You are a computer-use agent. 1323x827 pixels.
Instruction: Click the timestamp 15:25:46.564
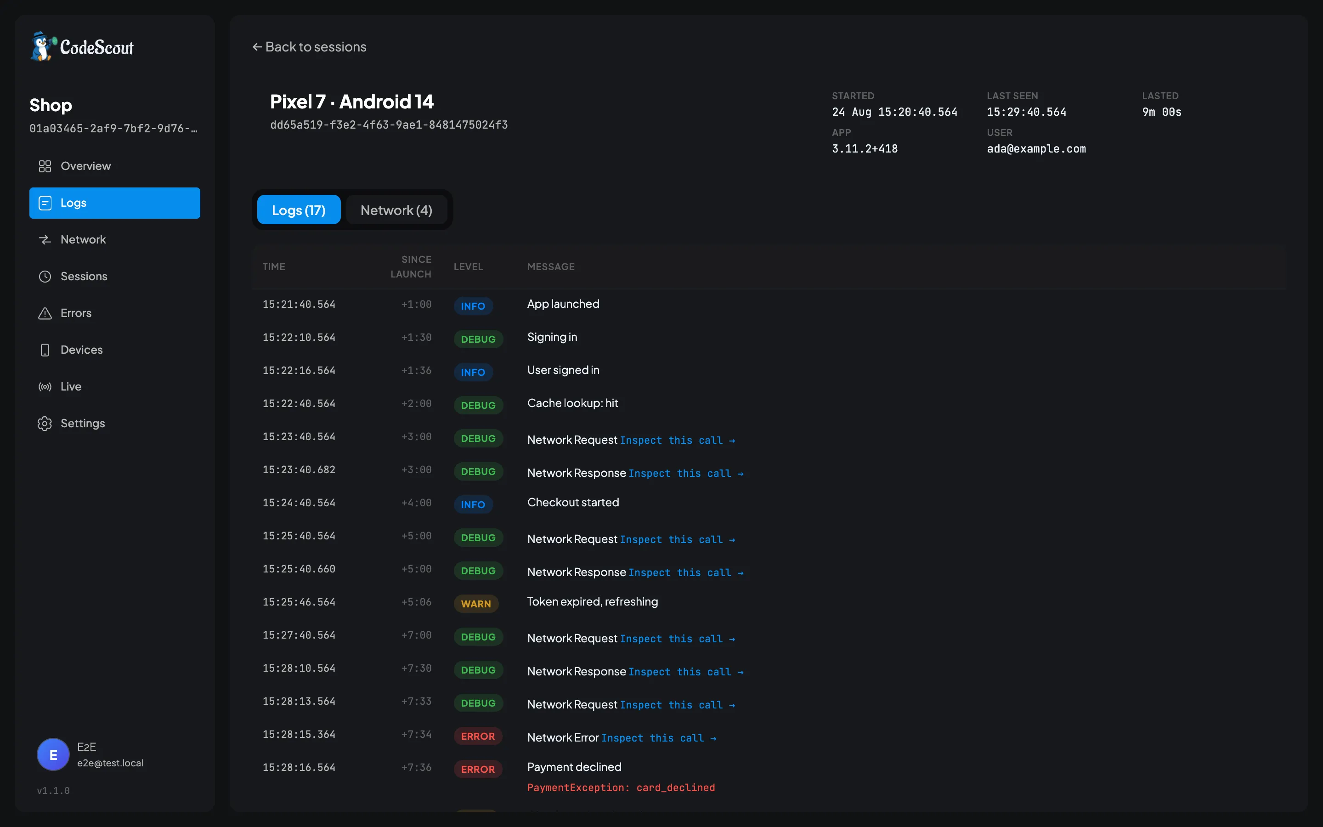299,602
